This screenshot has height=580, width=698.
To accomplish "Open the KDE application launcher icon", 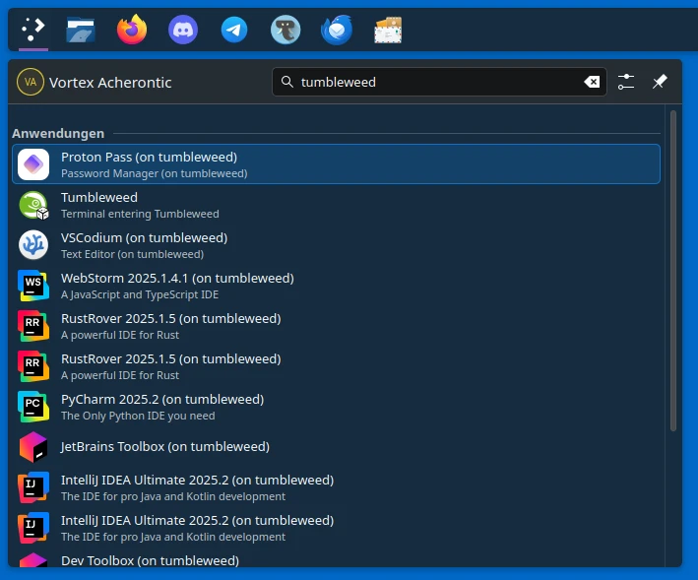I will tap(33, 30).
